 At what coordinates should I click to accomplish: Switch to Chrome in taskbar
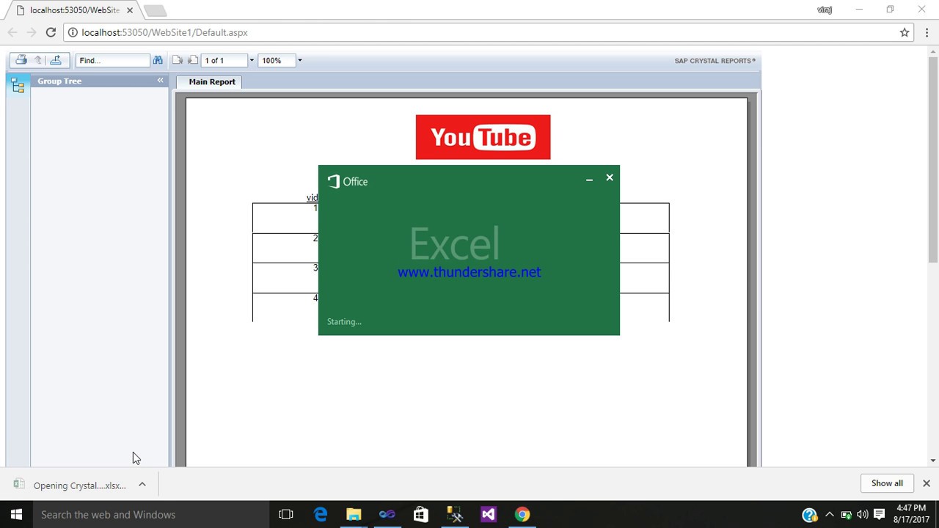[x=522, y=514]
